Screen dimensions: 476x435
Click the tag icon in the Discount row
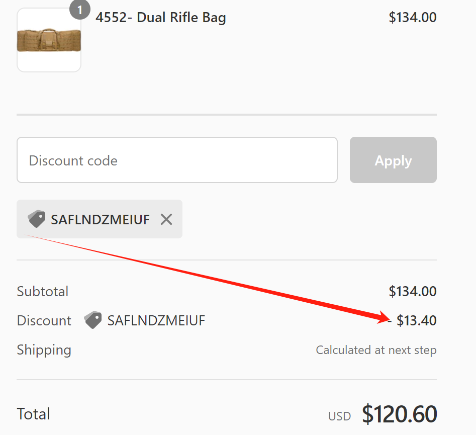tap(93, 320)
